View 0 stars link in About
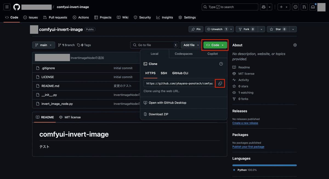This screenshot has width=329, height=179. (x=240, y=86)
